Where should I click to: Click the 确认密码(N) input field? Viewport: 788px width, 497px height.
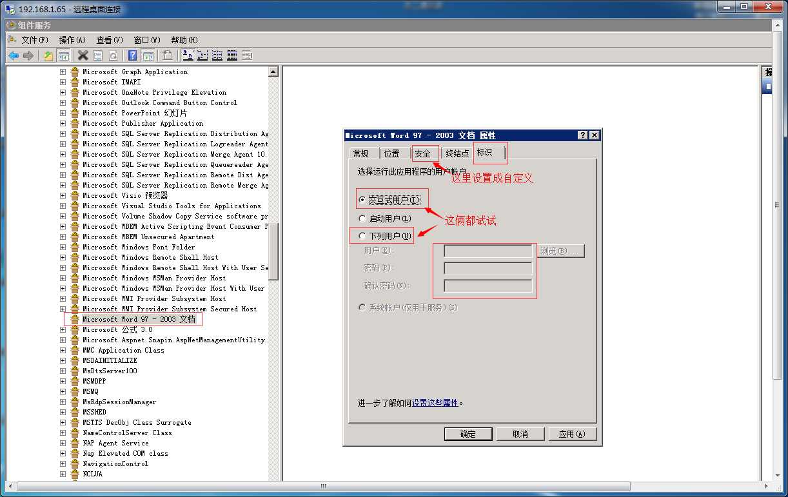coord(488,286)
